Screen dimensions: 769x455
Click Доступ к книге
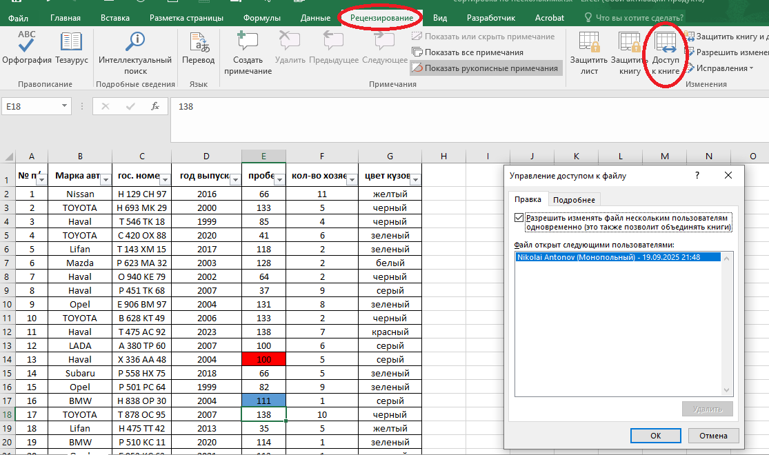tap(666, 53)
